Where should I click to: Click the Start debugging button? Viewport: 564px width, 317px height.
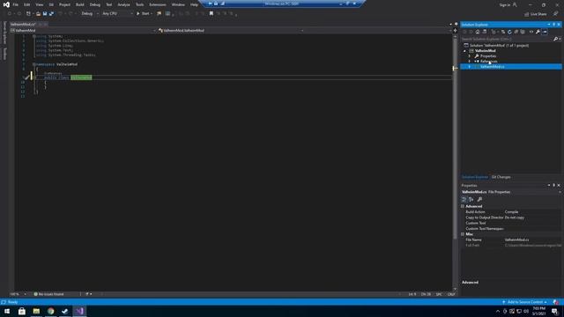click(x=143, y=14)
